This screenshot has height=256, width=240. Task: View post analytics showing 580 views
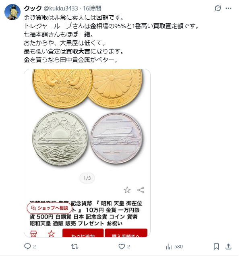click(x=174, y=246)
